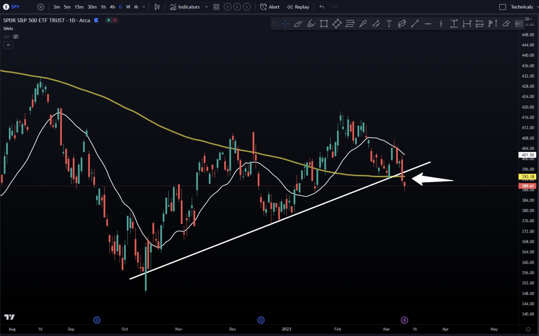Switch chart to 5m interval
The height and width of the screenshot is (336, 539).
click(x=67, y=7)
